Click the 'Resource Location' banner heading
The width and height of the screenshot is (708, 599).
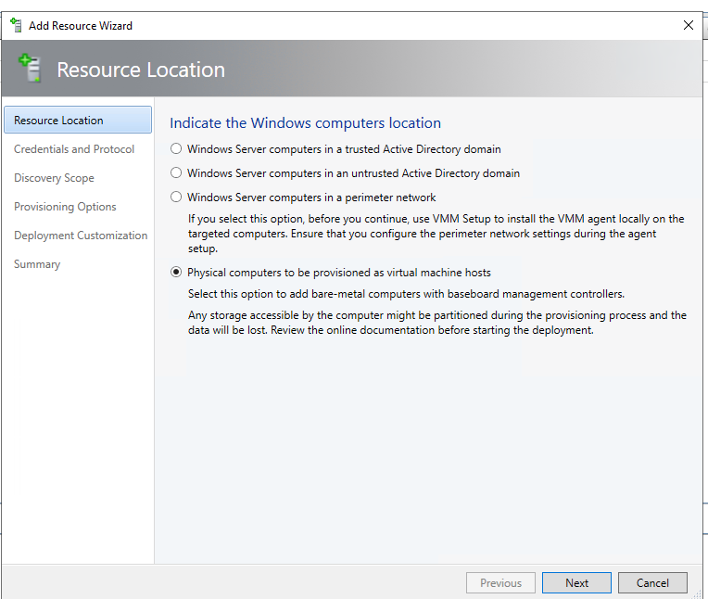141,70
